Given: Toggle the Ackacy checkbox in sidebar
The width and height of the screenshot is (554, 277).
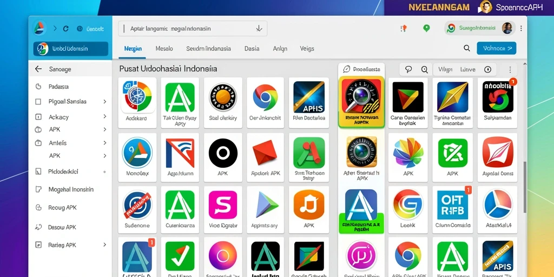Looking at the screenshot, I should [38, 117].
